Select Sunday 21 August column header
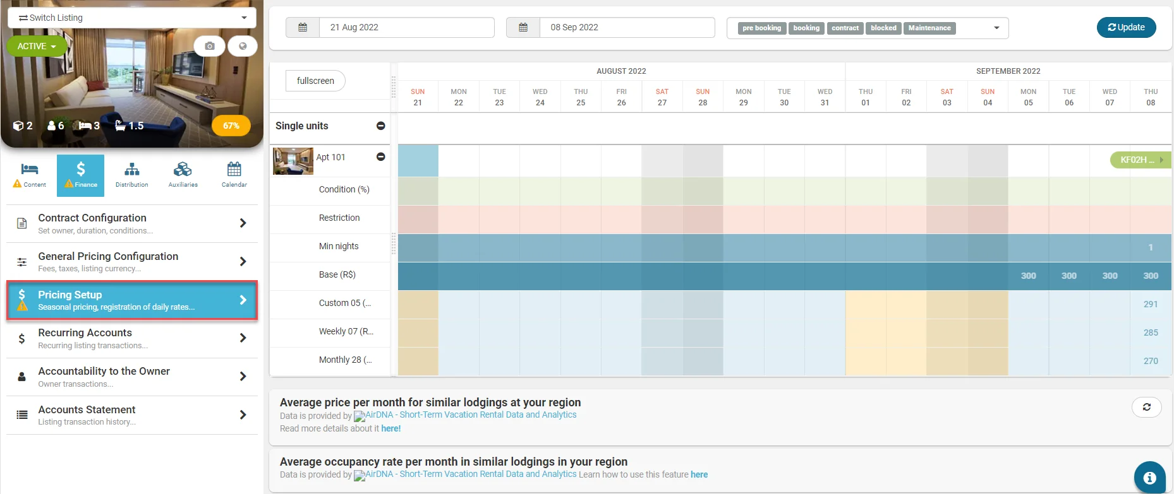 coord(418,97)
